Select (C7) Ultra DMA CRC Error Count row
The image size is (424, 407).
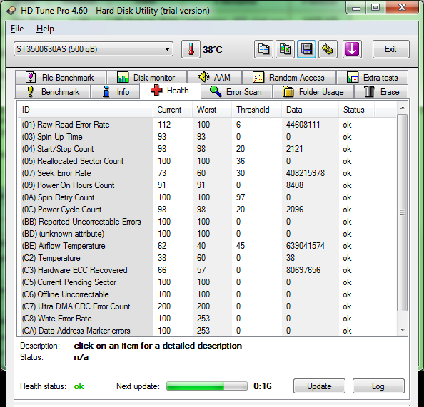[207, 306]
